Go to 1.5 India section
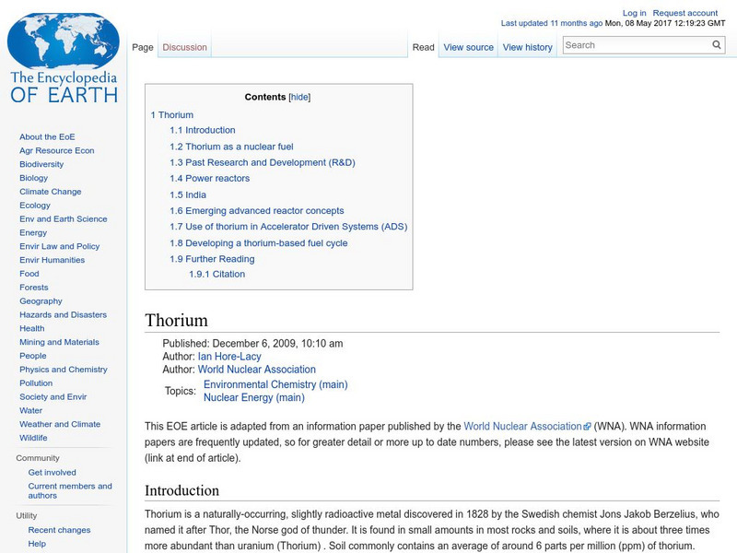The height and width of the screenshot is (553, 737). point(188,194)
